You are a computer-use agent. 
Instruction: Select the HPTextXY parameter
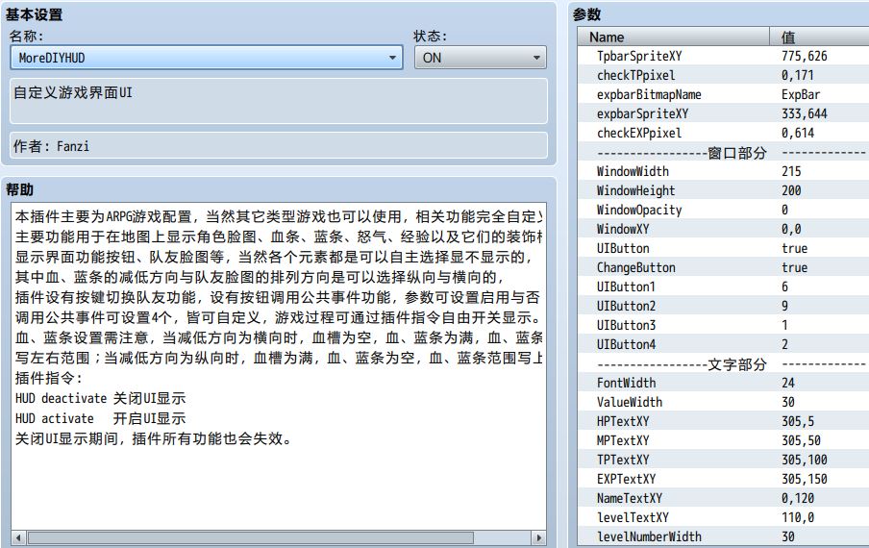coord(623,421)
